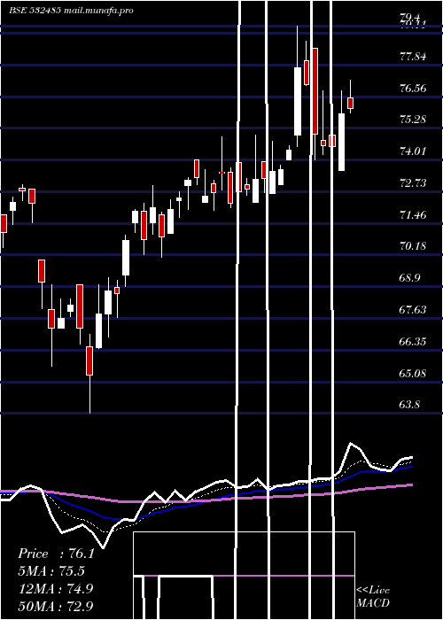Click the last red candlestick on the right
443x620 pixels.
[x=351, y=103]
